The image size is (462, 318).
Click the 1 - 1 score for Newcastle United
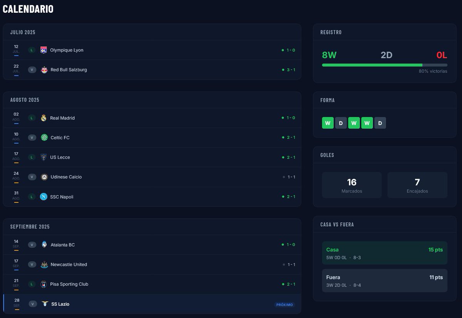point(291,264)
